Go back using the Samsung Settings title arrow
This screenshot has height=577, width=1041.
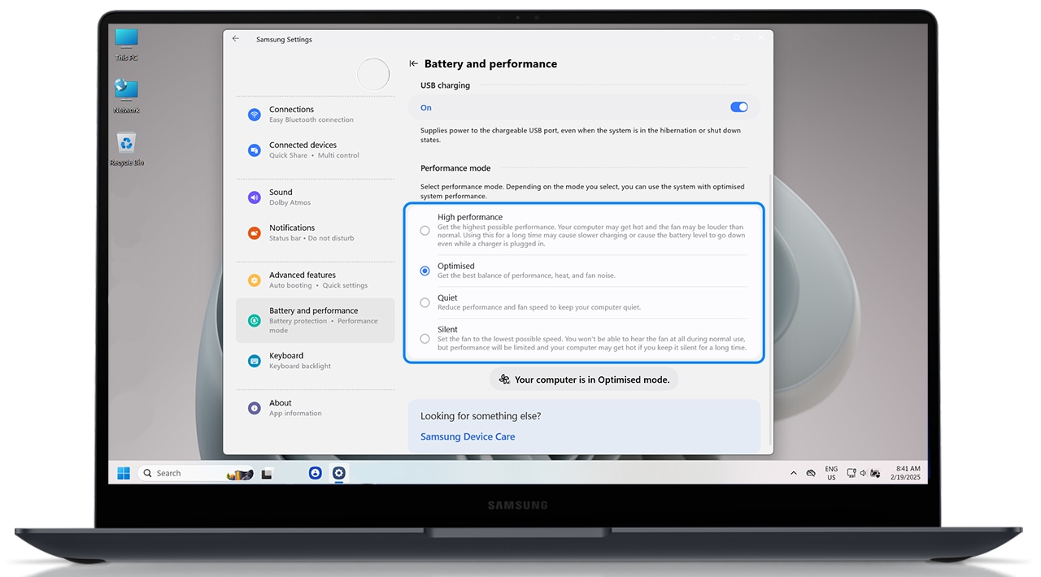click(x=236, y=38)
